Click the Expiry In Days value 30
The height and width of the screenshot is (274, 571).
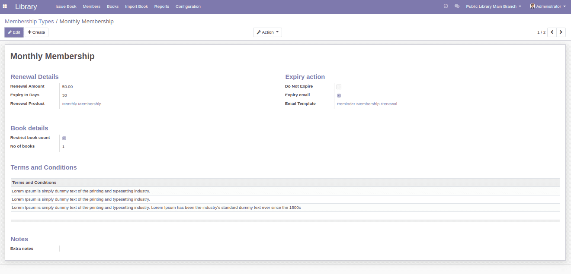point(64,95)
